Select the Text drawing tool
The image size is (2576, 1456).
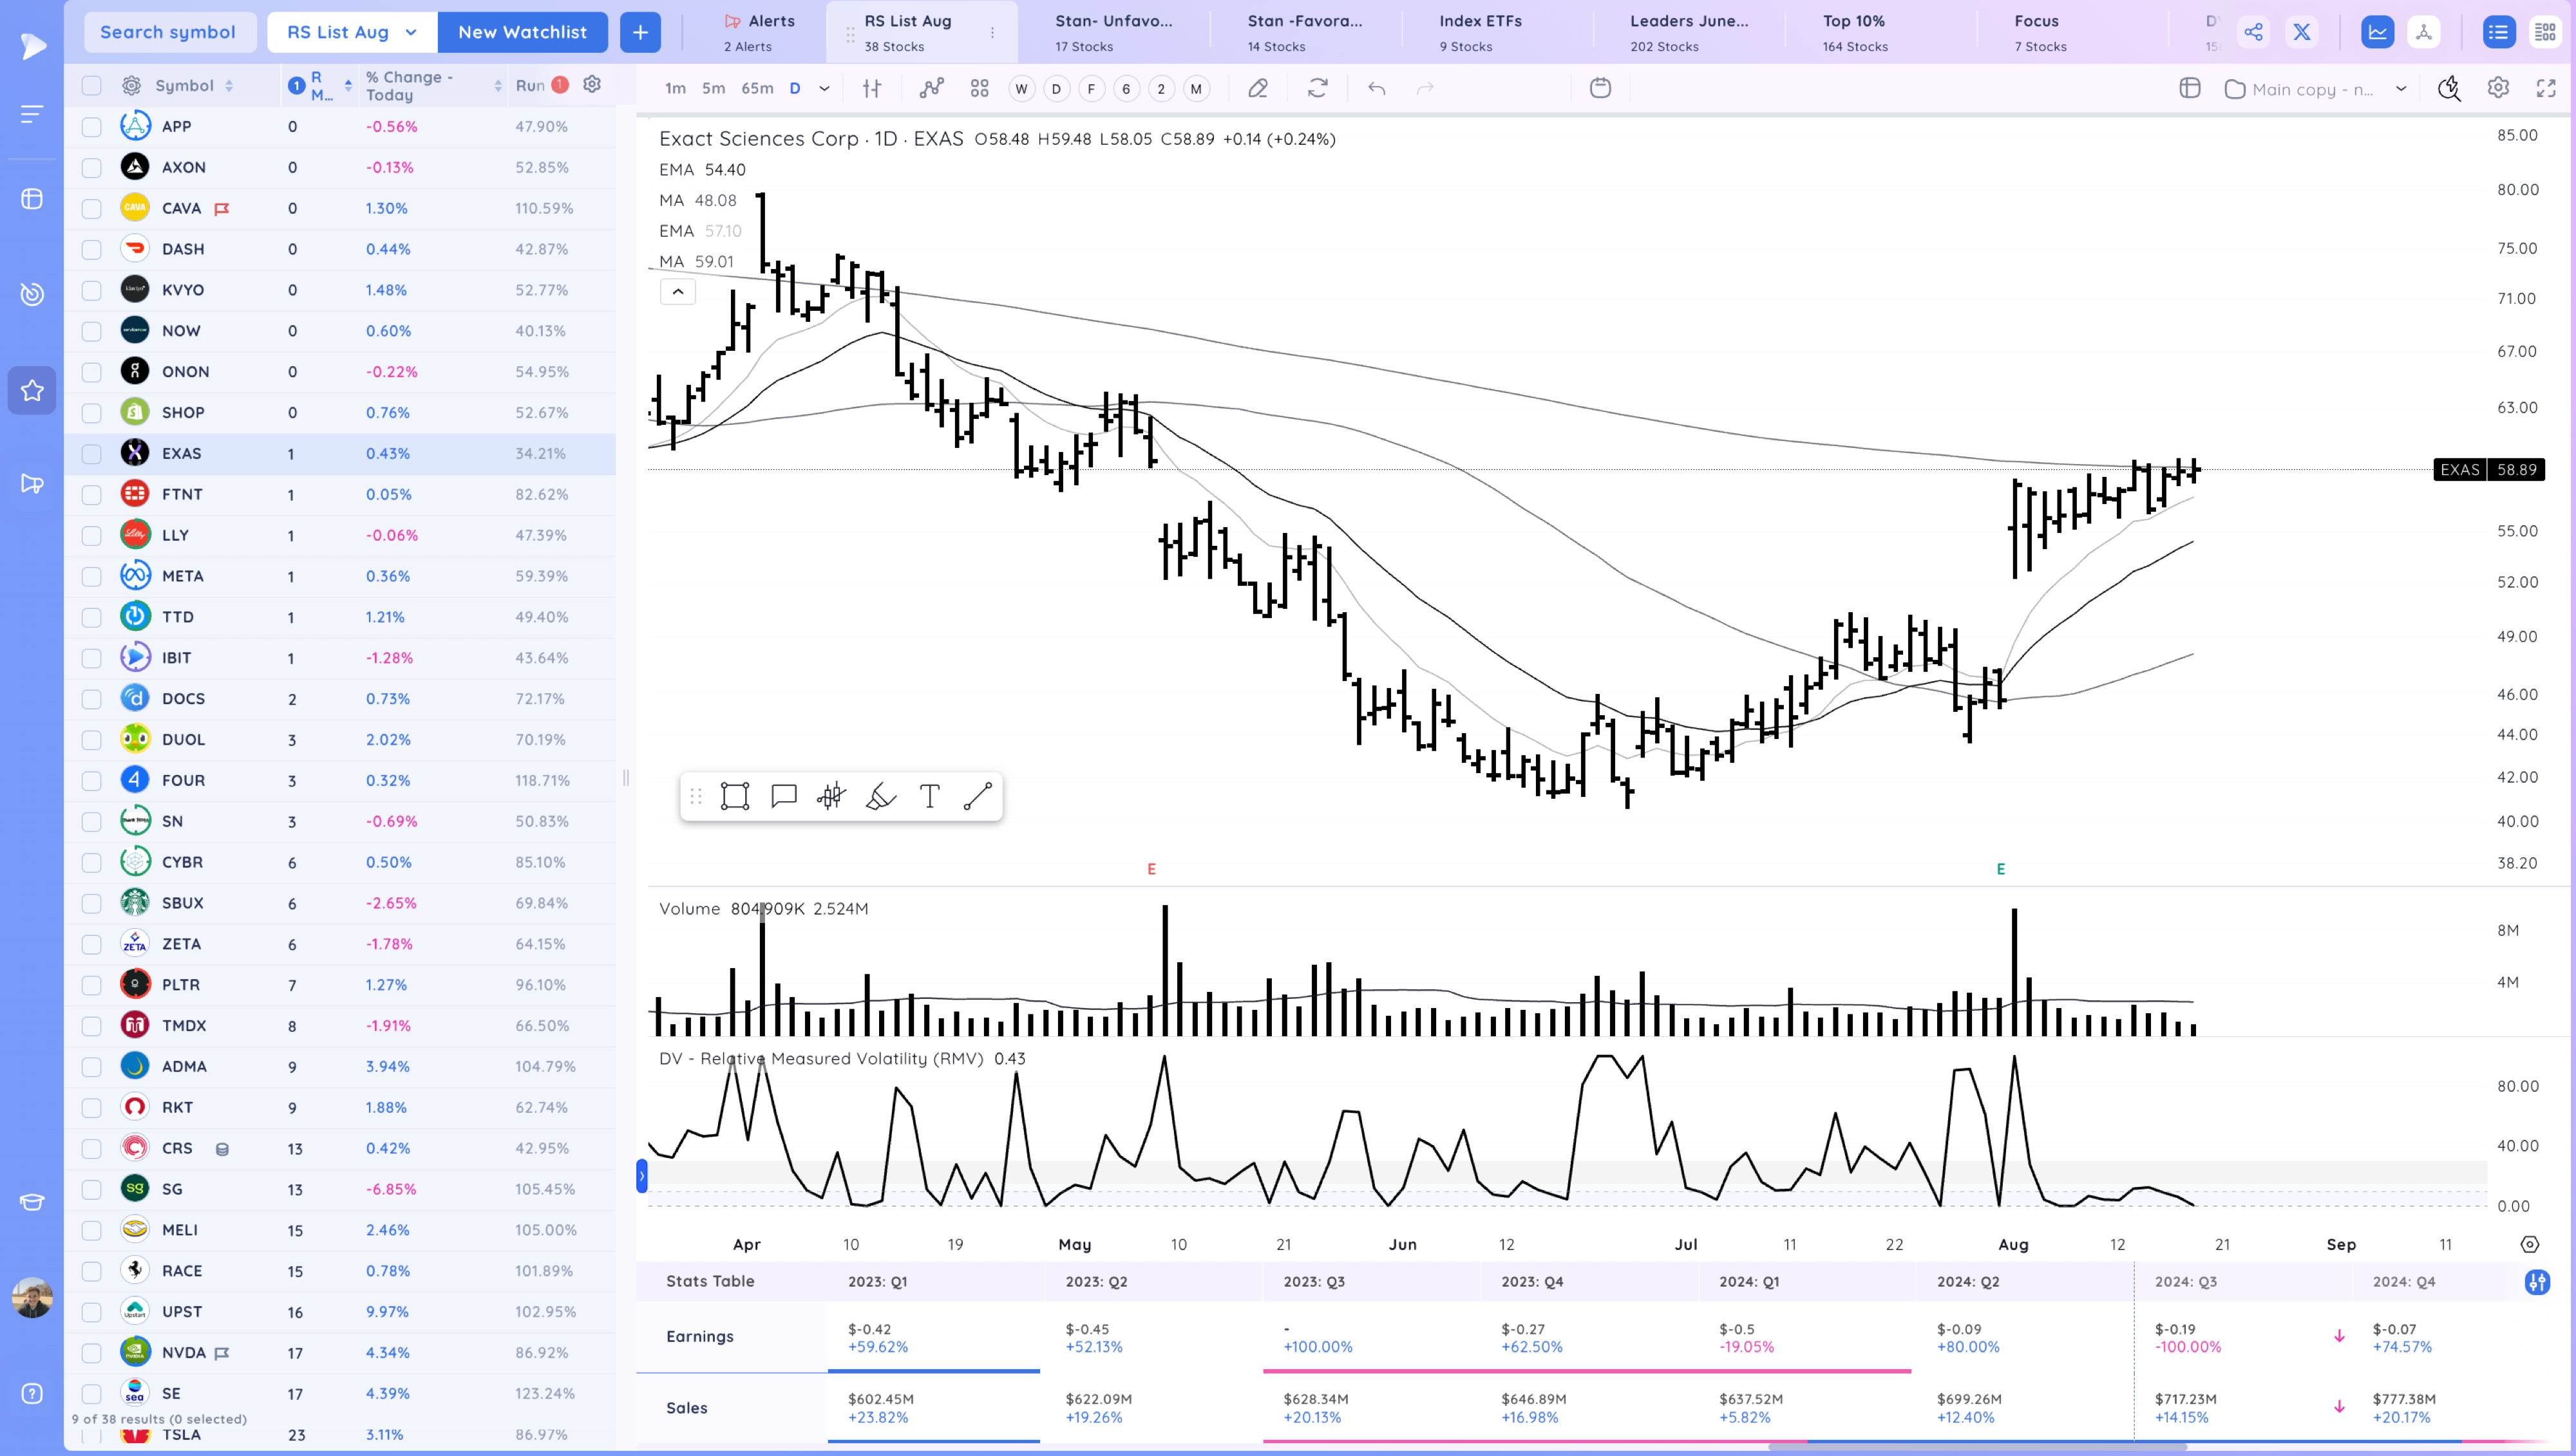929,796
